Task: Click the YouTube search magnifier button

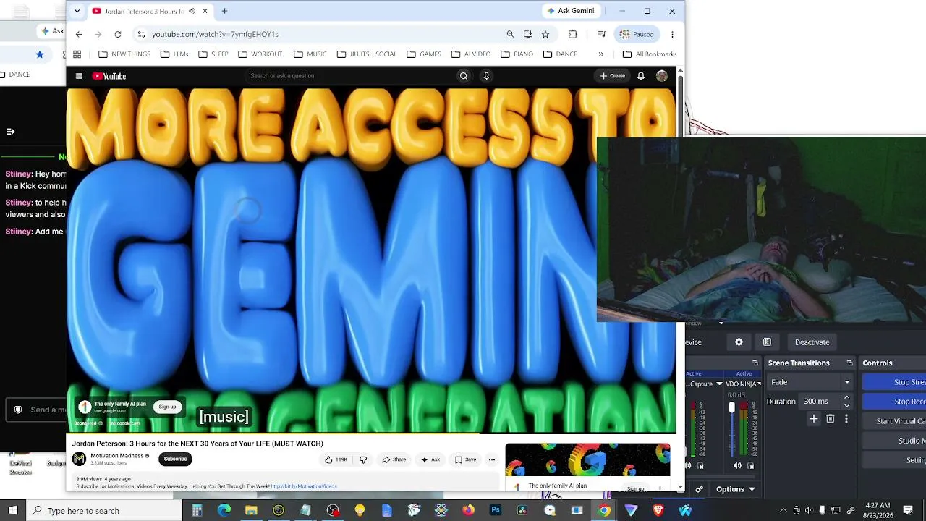Action: [x=464, y=76]
